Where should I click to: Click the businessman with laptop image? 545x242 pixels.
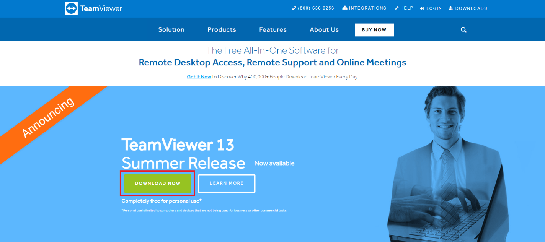point(449,164)
